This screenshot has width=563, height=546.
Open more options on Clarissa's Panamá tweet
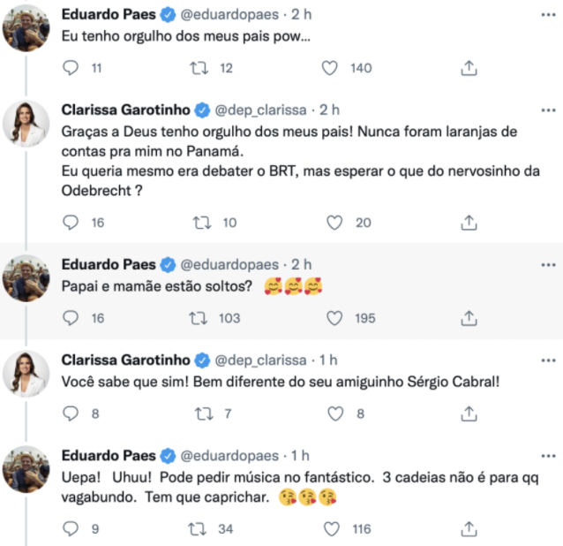547,110
